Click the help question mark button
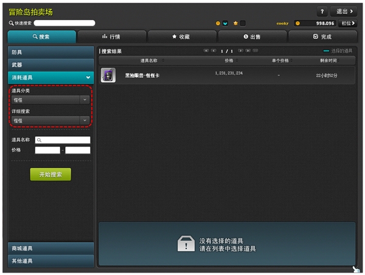The width and height of the screenshot is (365, 275). pyautogui.click(x=322, y=12)
